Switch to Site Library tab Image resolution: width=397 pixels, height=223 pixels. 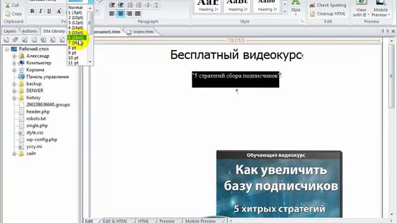point(54,31)
